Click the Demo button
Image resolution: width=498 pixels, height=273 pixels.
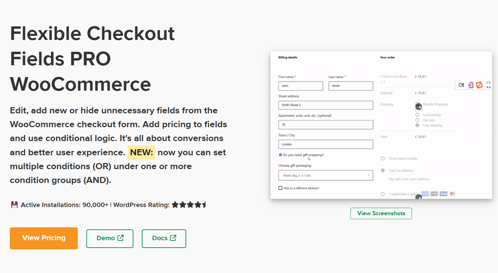pos(110,238)
